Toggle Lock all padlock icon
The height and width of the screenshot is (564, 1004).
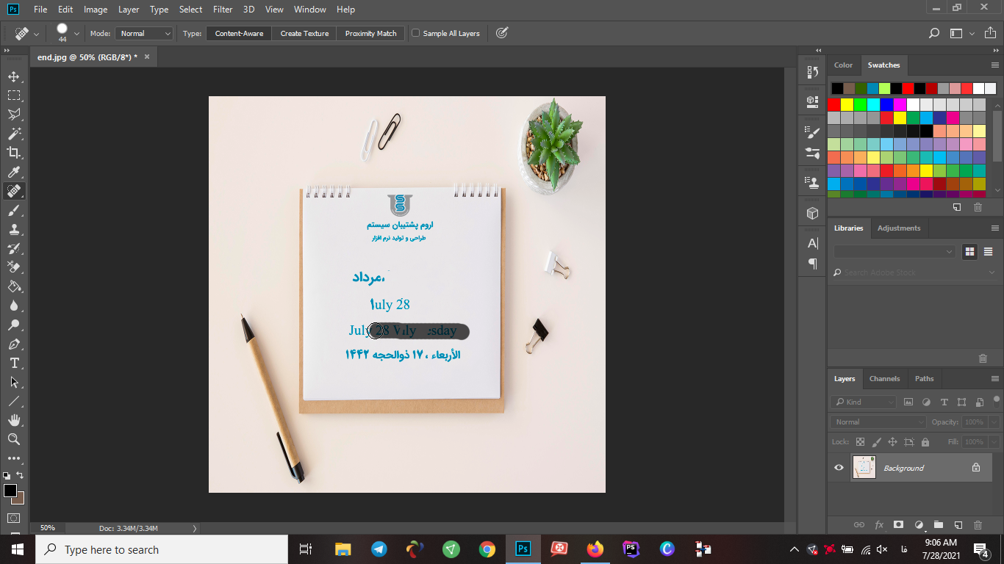(925, 442)
